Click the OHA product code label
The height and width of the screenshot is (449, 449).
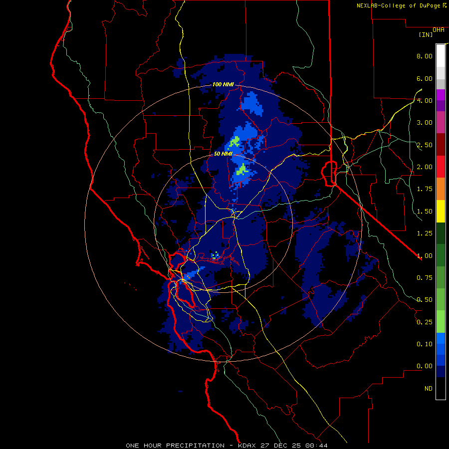(x=439, y=30)
